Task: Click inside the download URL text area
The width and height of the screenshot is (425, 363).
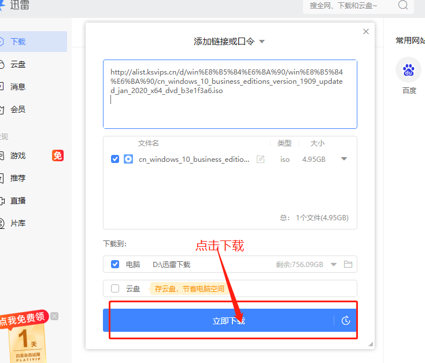Action: [x=230, y=94]
